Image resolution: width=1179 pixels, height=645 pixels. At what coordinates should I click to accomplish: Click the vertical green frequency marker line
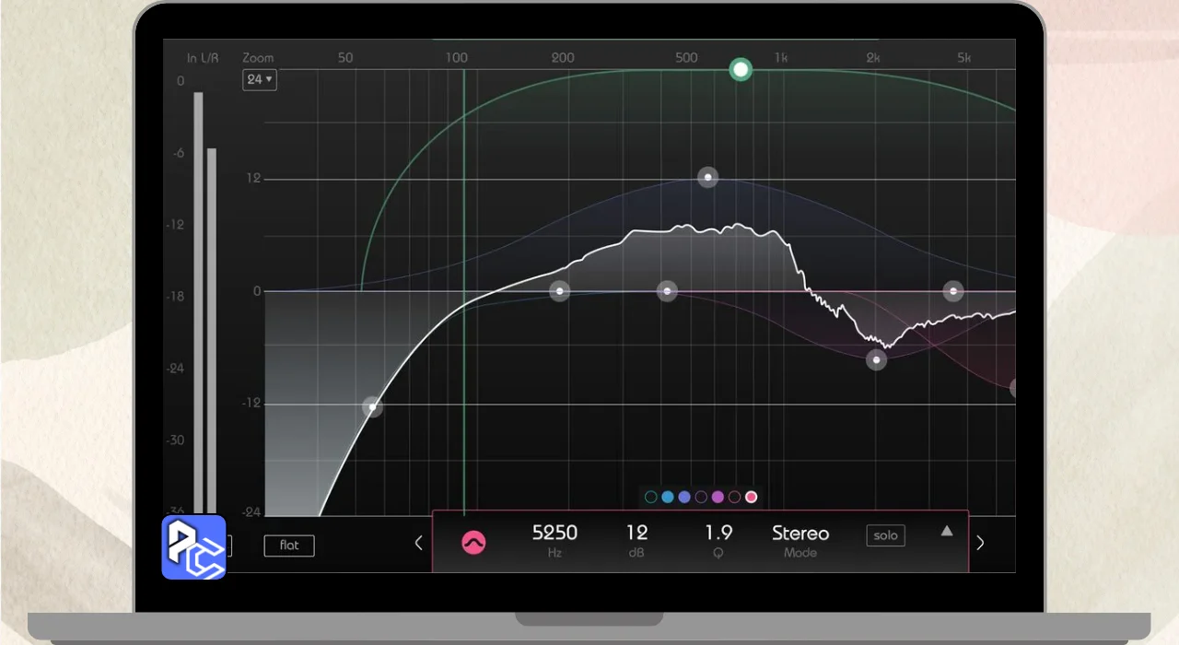coord(463,291)
